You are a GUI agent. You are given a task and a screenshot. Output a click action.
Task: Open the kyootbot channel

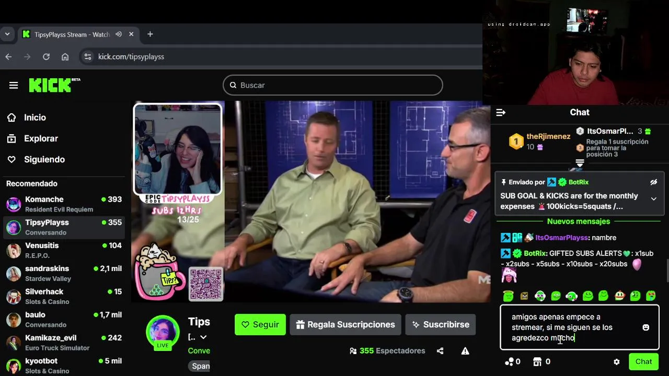click(64, 365)
